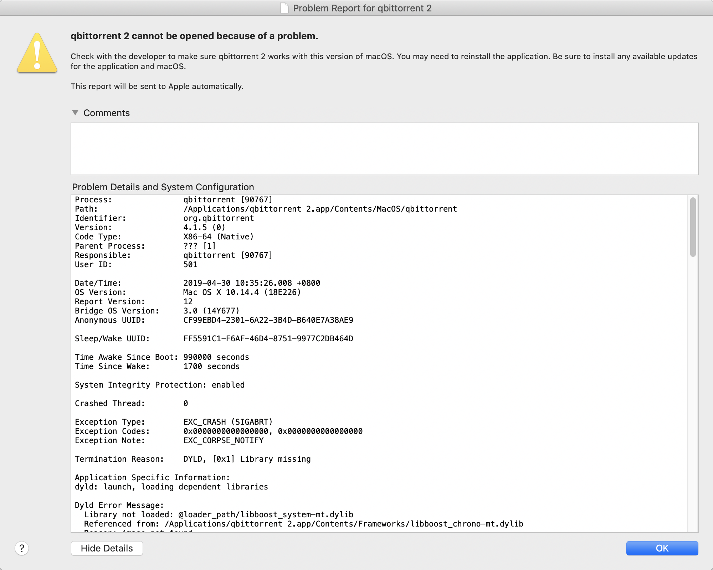Click the Anonymous UUID value CF99EBD4
The width and height of the screenshot is (713, 570).
click(268, 320)
